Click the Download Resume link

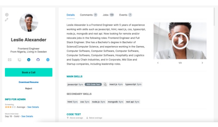pos(29,82)
